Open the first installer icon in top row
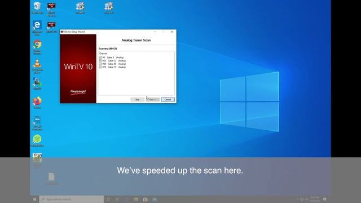This screenshot has height=203, width=361. [80, 8]
